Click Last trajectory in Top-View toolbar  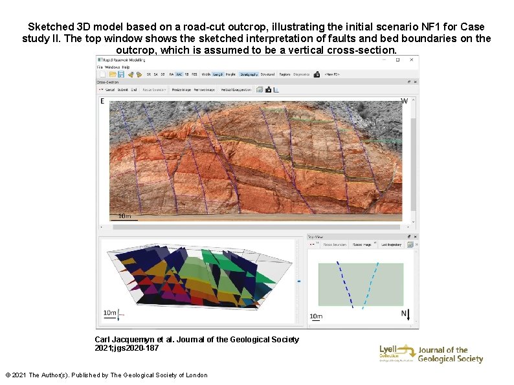(392, 245)
